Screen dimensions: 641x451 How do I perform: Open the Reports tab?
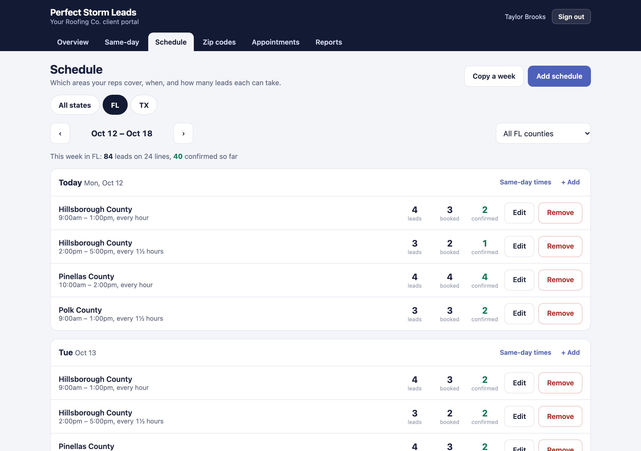point(329,42)
